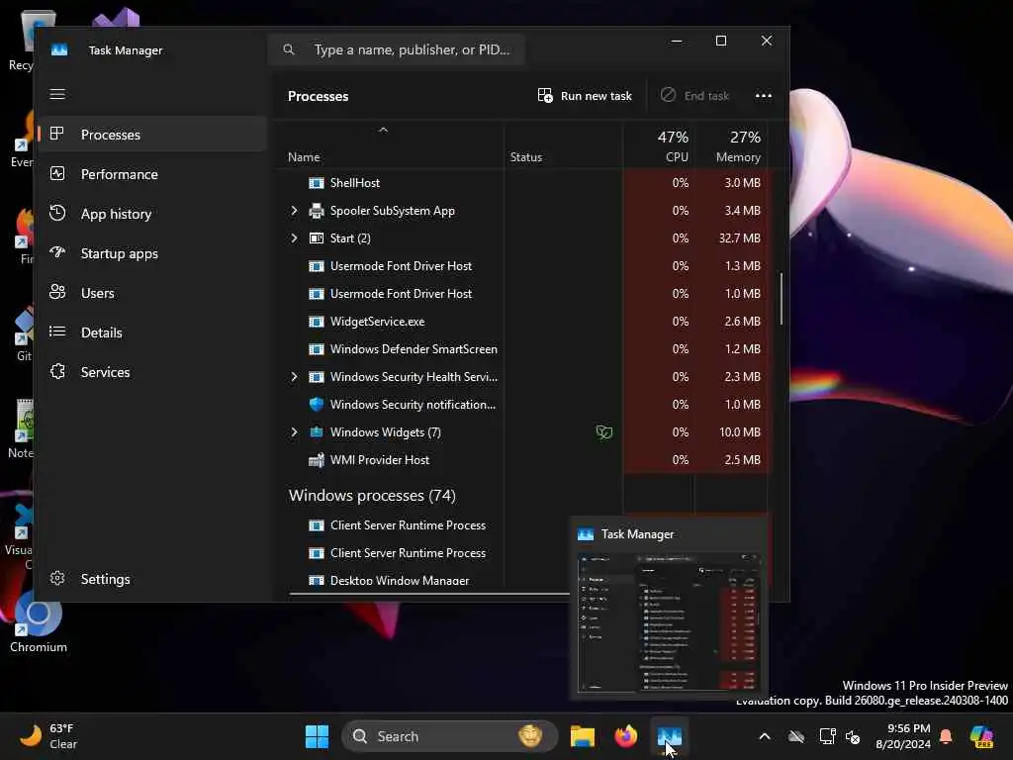The image size is (1013, 760).
Task: Click the vertical scrollbar in process list
Action: click(782, 299)
